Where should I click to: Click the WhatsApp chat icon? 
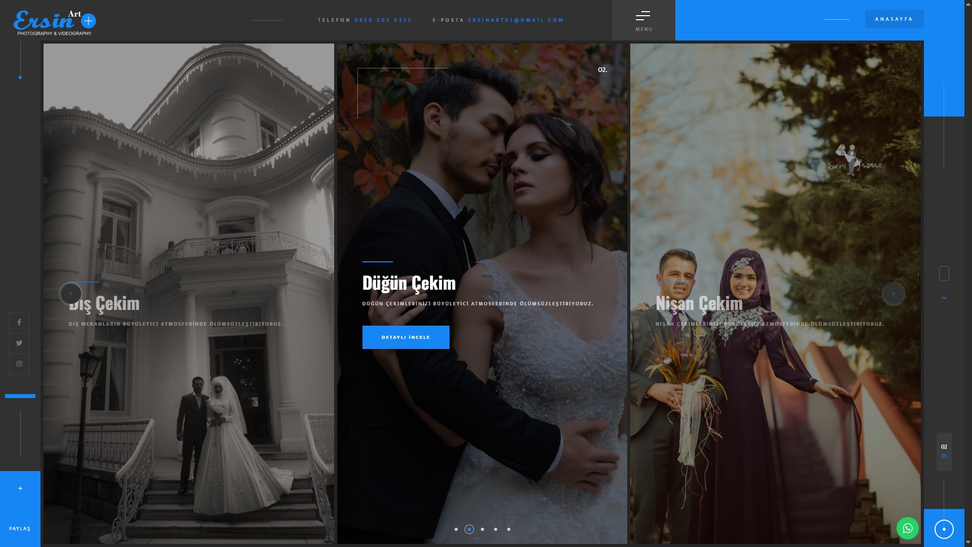(x=908, y=528)
